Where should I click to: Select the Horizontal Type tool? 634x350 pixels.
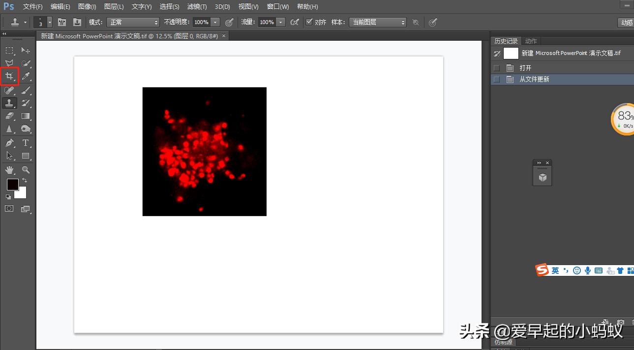26,143
